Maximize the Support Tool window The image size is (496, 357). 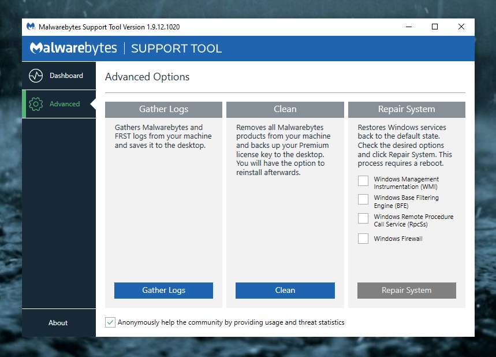(x=435, y=27)
